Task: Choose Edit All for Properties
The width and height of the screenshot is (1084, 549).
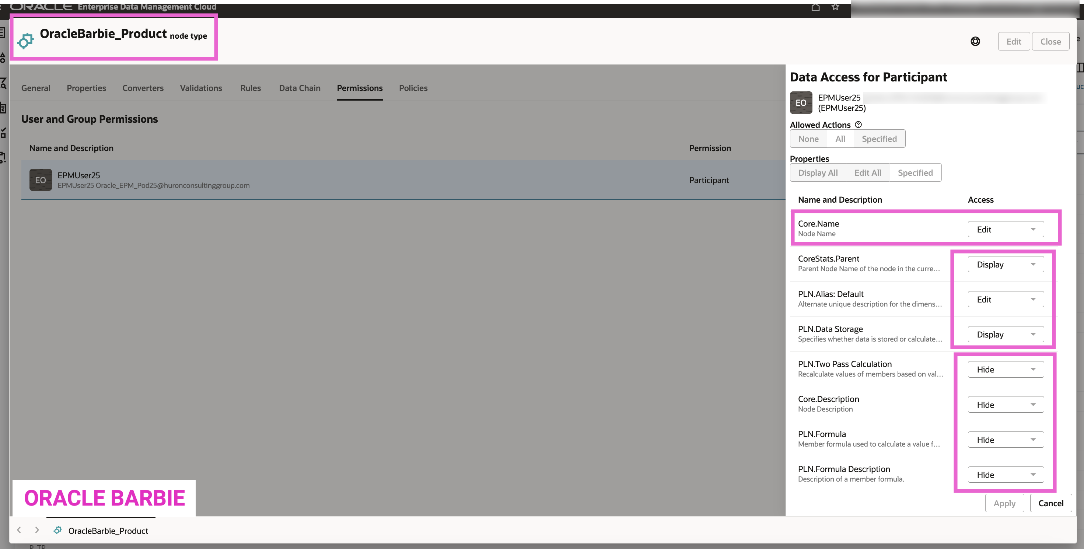Action: (867, 173)
